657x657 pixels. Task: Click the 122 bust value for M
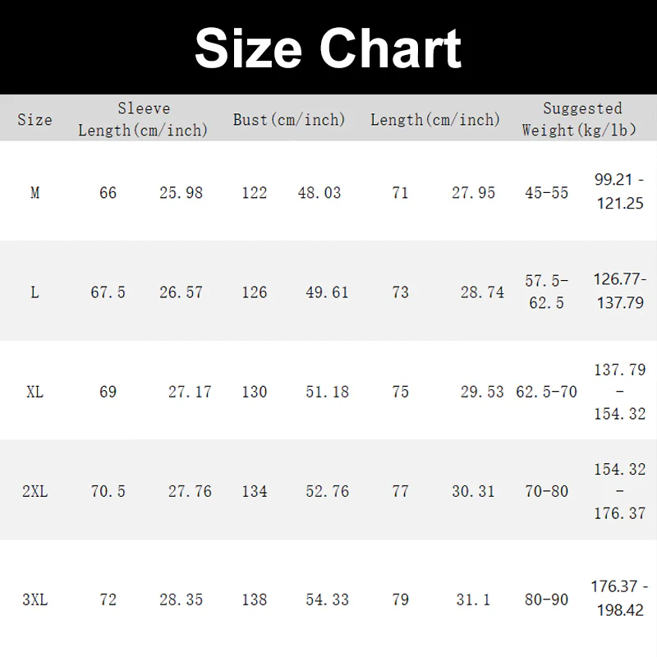(x=255, y=193)
